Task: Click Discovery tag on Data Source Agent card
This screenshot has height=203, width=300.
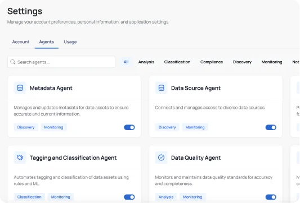Action: click(167, 127)
